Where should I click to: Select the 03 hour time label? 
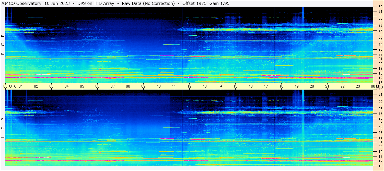click(51, 86)
